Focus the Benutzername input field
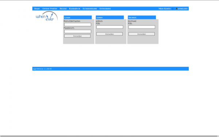219x137 pixels. tap(78, 24)
